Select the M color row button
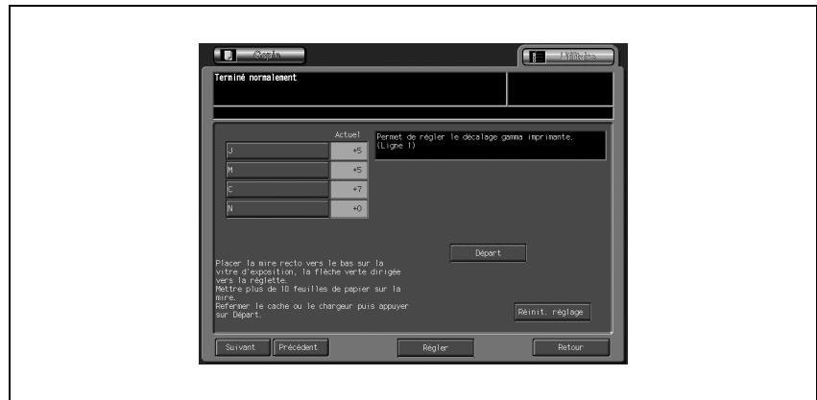 pyautogui.click(x=277, y=171)
